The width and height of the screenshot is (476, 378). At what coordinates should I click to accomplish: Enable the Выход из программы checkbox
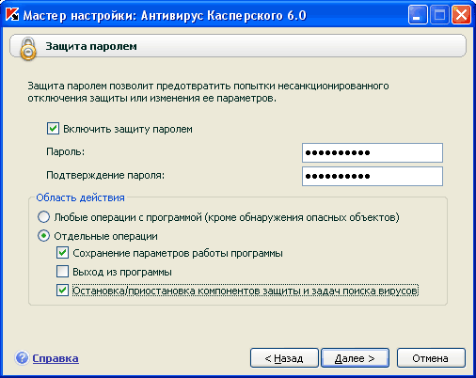click(62, 272)
